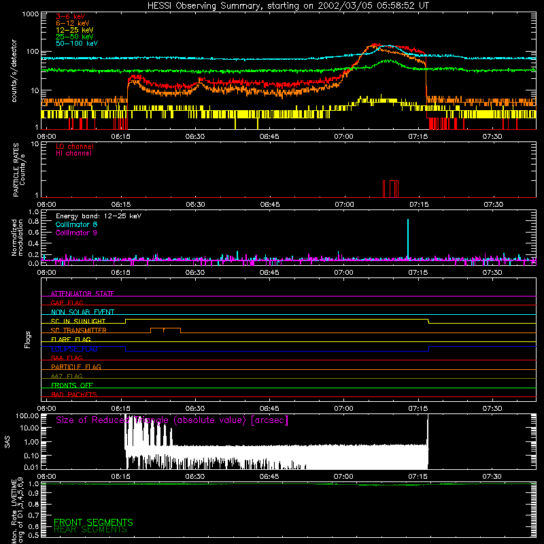Click the "Energy band: 12-25 keV" label
This screenshot has width=544, height=544.
click(x=99, y=216)
